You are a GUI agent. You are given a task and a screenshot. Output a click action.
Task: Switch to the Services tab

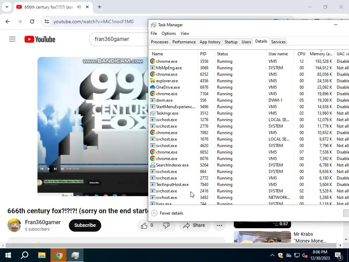(x=278, y=42)
